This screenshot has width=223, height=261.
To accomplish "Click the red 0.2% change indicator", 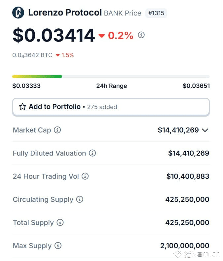I will coord(116,35).
